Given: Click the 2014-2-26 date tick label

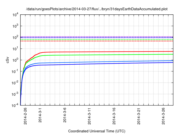Looking at the screenshot, I should pos(25,116).
